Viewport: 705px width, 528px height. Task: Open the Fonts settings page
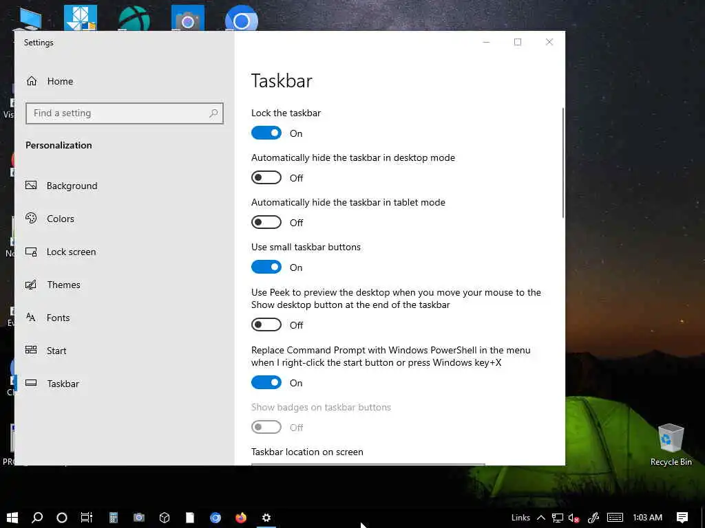click(48, 318)
